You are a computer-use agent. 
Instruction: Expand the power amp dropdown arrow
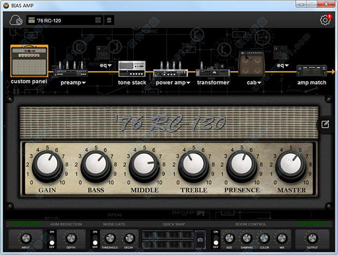188,83
